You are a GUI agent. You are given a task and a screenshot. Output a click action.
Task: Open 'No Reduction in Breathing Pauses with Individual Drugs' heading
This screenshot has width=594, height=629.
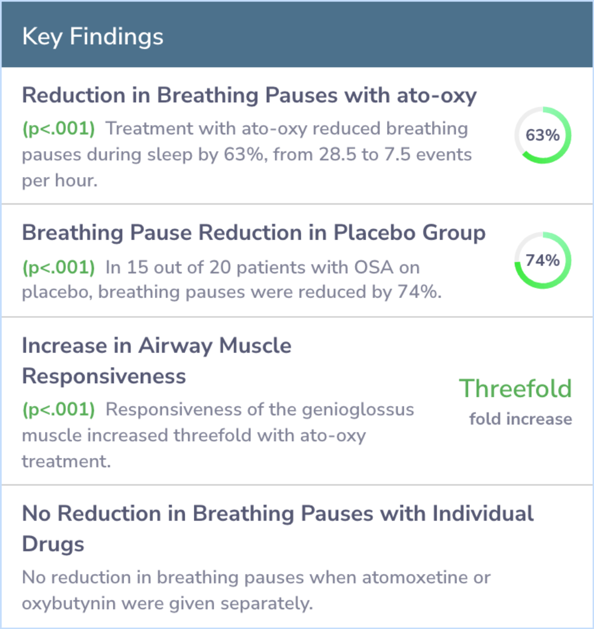point(278,528)
